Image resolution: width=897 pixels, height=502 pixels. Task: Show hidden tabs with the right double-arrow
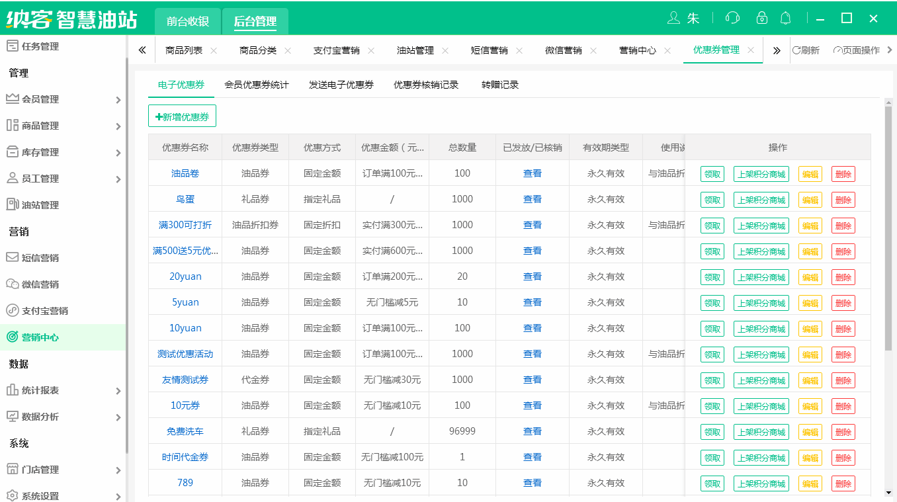point(776,50)
